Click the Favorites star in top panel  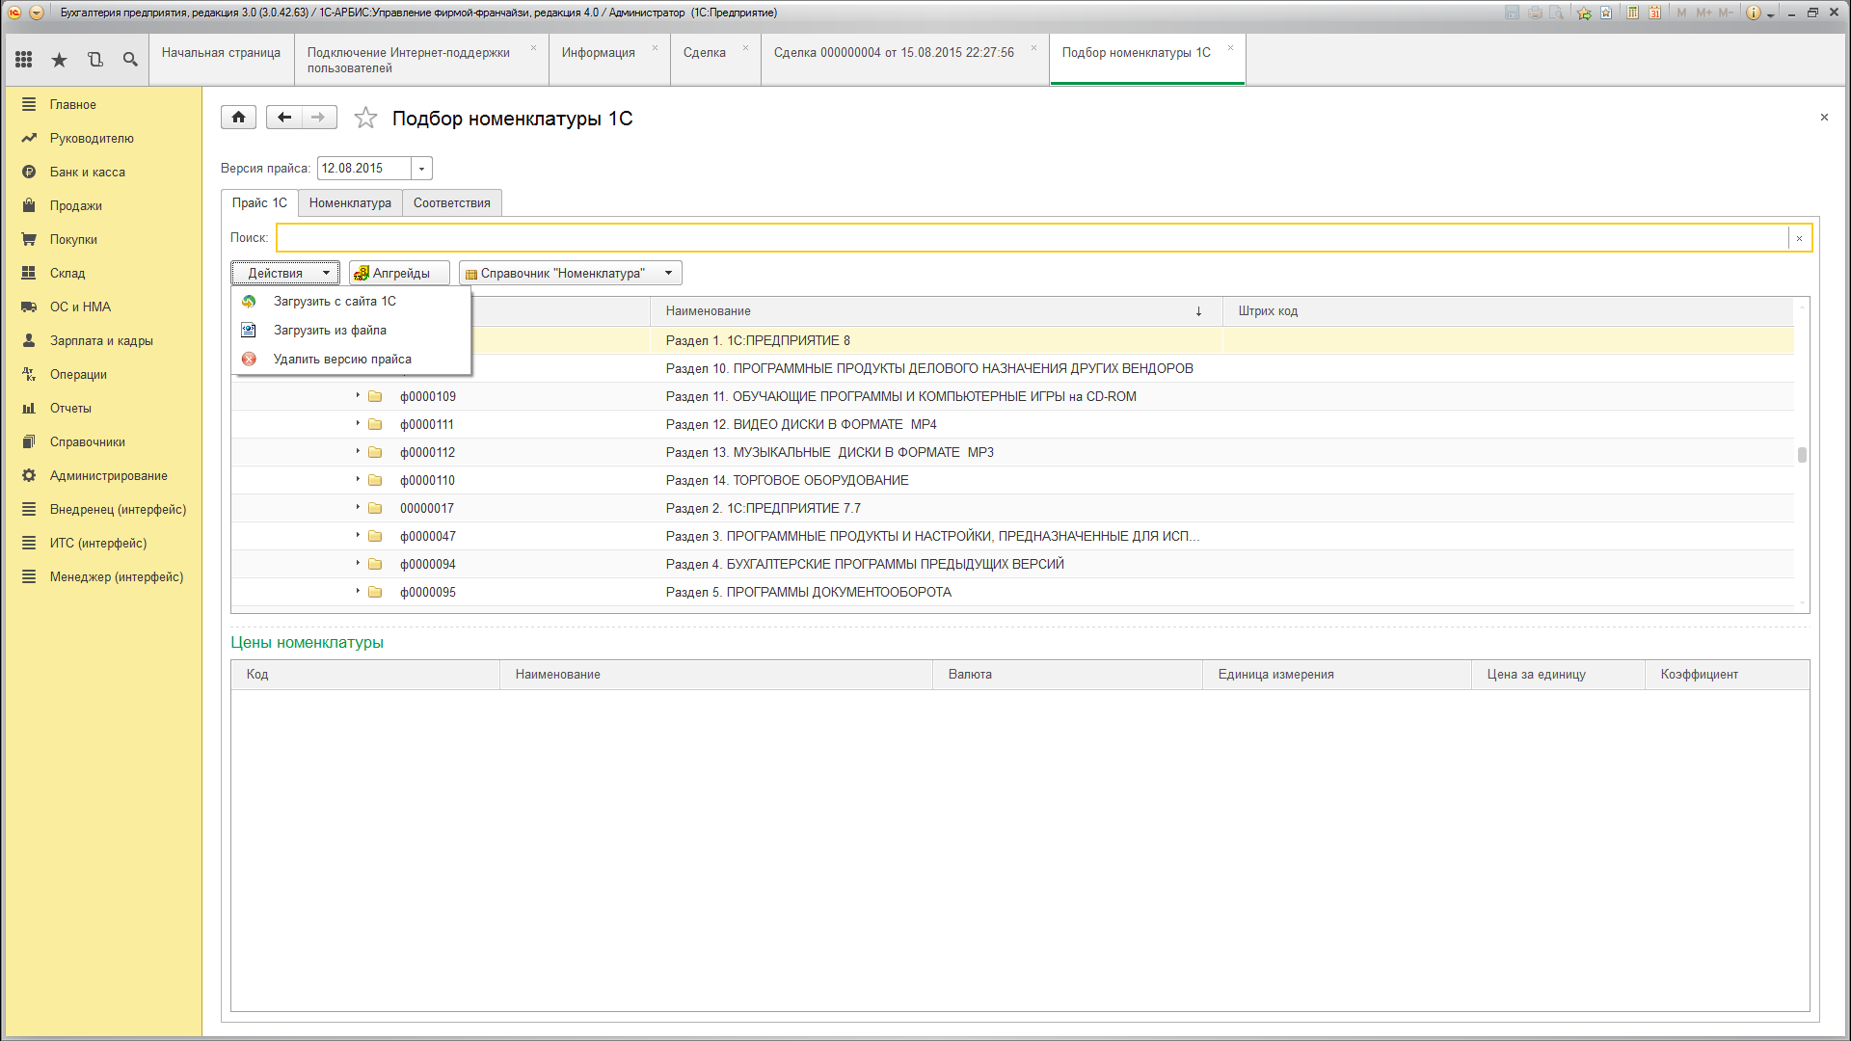[x=60, y=60]
